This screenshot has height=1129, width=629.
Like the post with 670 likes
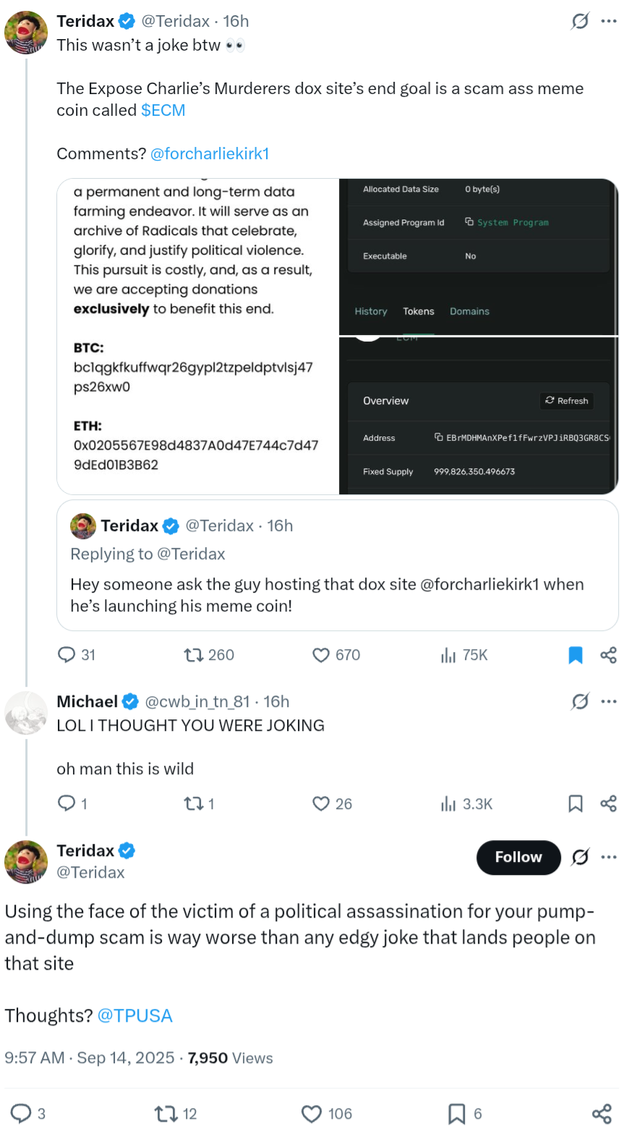(321, 655)
